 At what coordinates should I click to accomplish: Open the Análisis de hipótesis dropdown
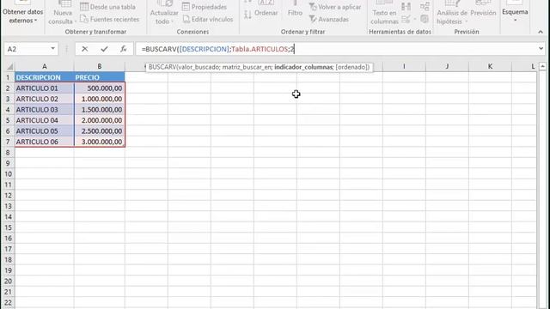(452, 14)
